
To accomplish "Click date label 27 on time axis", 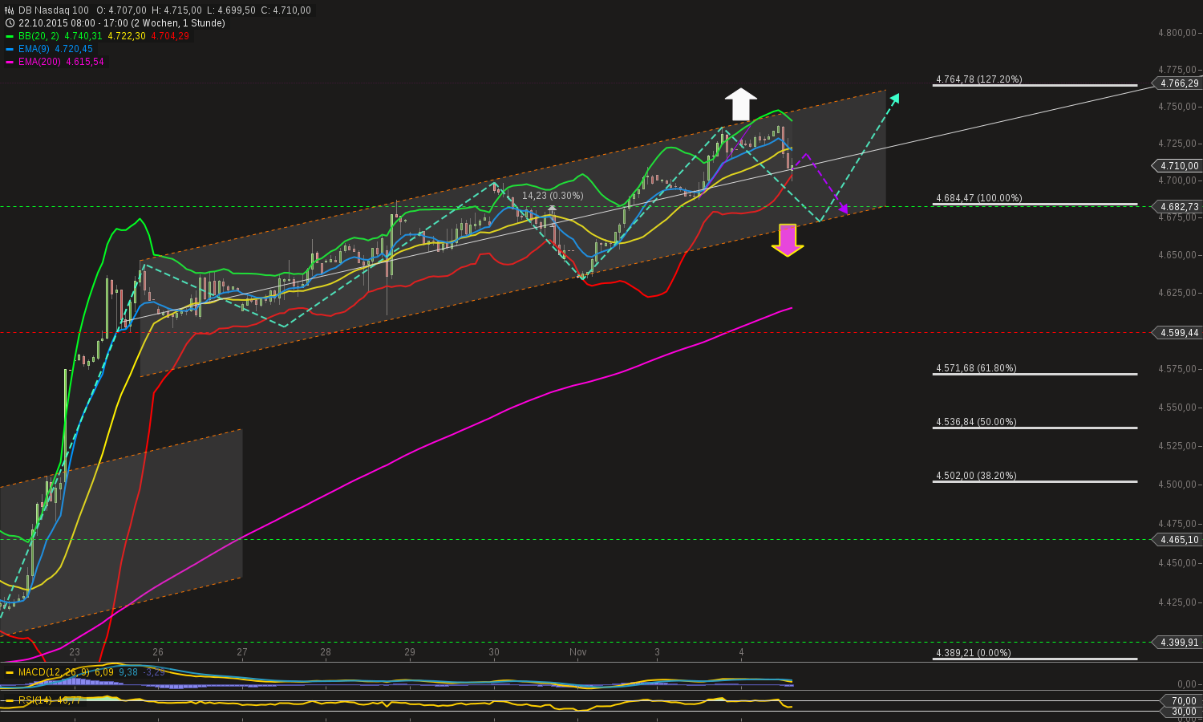I will pyautogui.click(x=242, y=653).
